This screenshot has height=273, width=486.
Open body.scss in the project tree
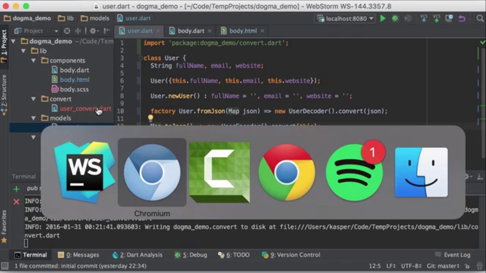pyautogui.click(x=70, y=89)
